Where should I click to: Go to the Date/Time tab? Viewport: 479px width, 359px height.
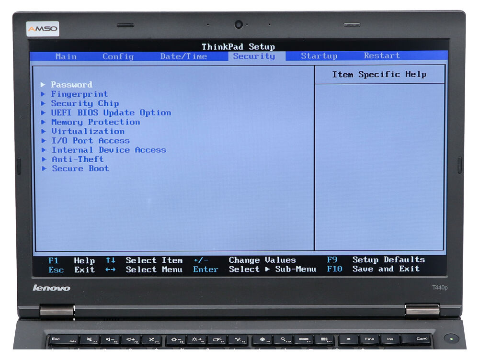point(183,56)
